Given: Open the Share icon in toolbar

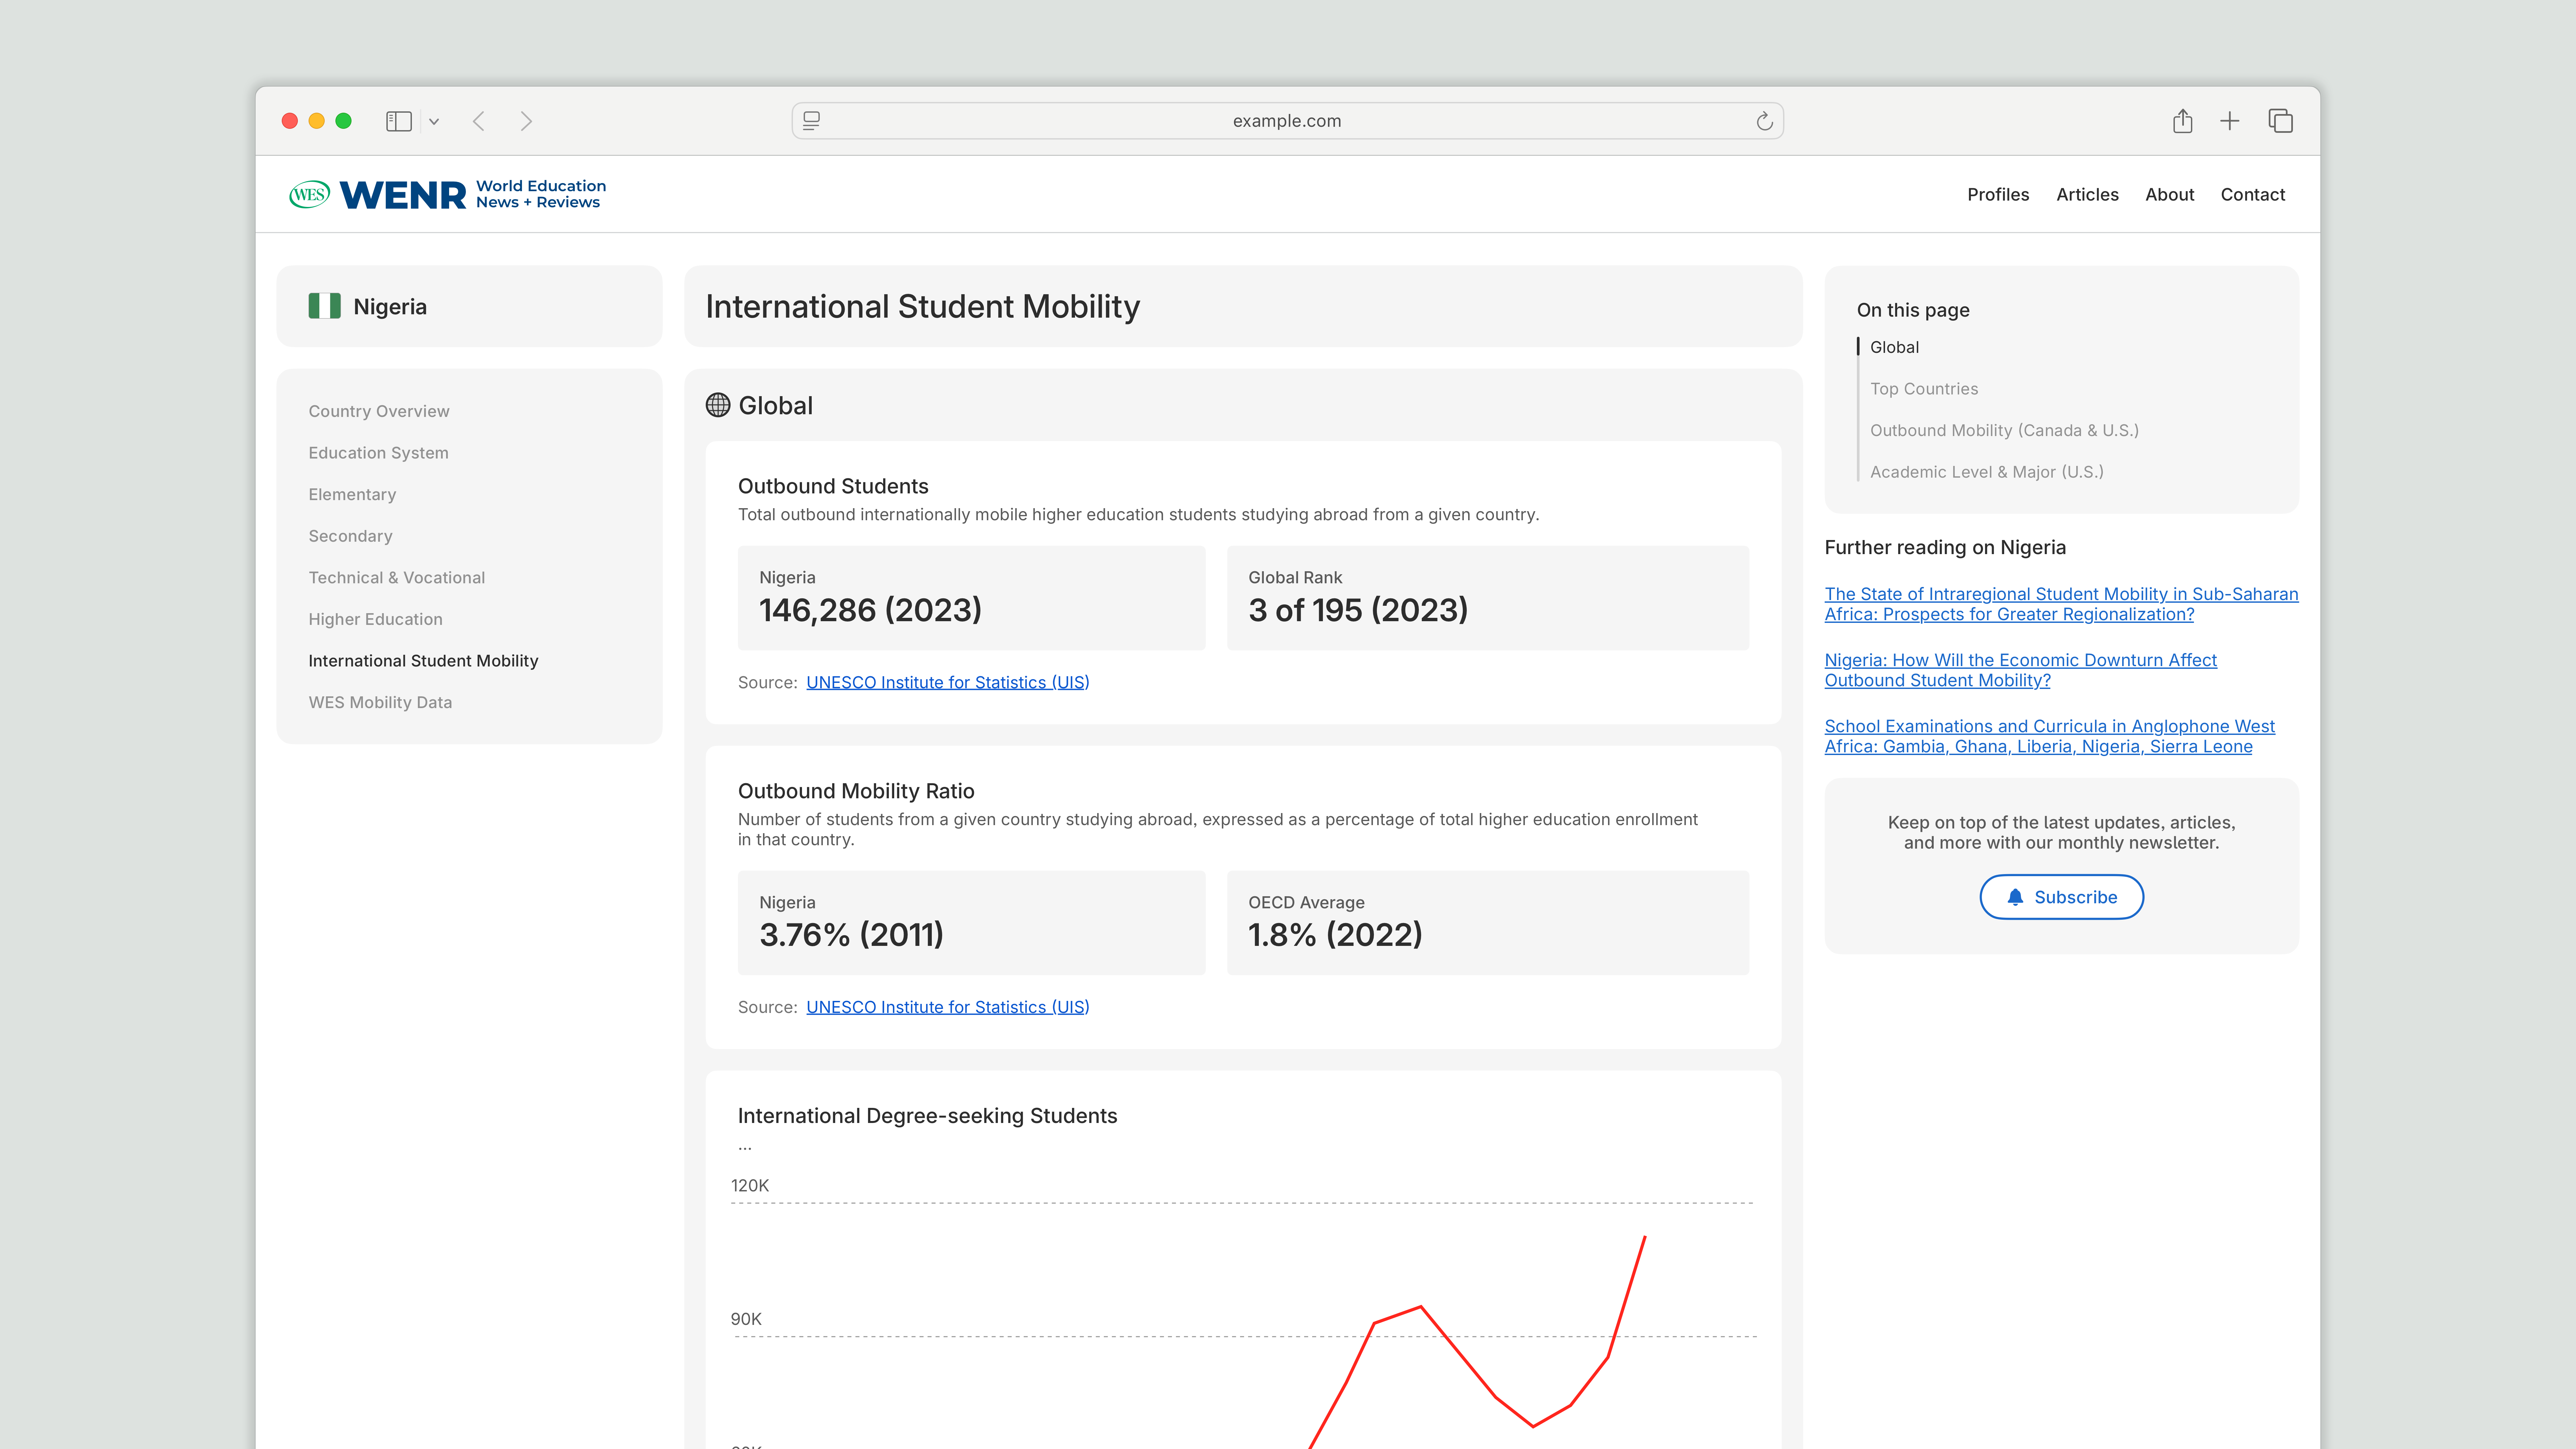Looking at the screenshot, I should 2183,121.
